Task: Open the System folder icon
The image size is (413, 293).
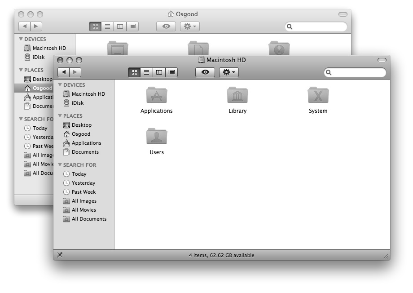Action: point(318,96)
